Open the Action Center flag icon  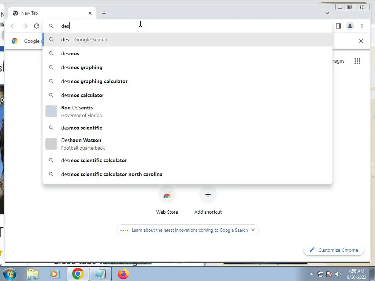[329, 274]
